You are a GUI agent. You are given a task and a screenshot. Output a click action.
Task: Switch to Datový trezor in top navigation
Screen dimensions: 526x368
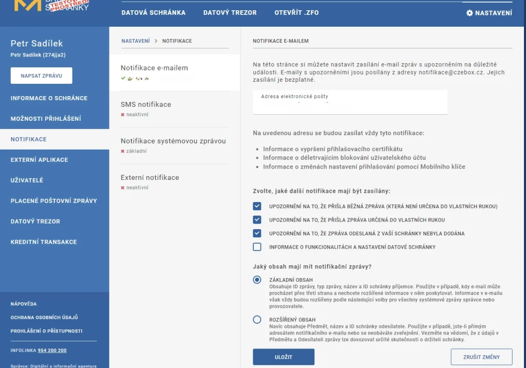coord(230,13)
